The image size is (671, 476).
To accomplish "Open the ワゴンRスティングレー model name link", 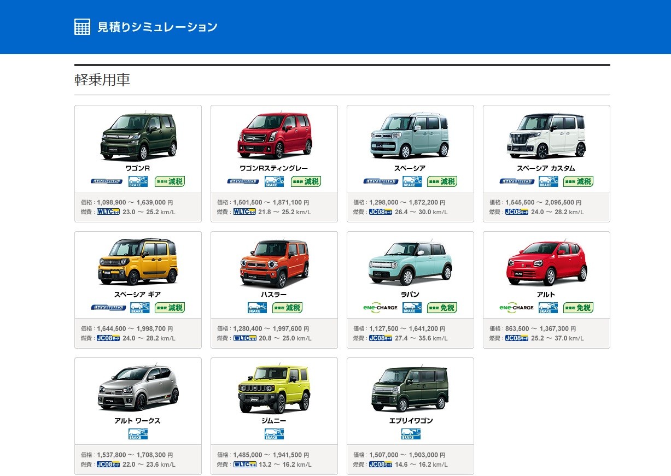I will tap(274, 168).
